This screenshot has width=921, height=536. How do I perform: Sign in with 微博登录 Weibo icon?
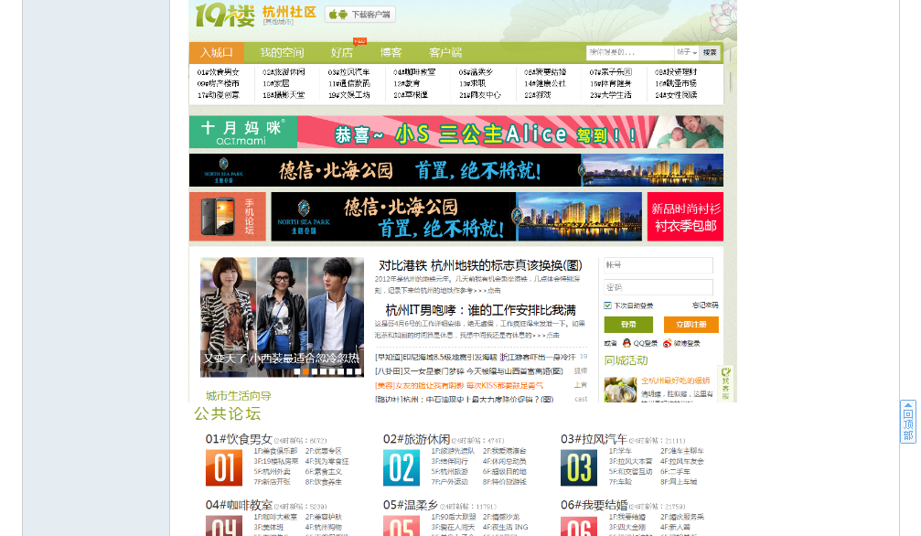tap(668, 343)
